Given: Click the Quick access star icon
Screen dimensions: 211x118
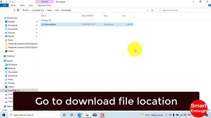Looking at the screenshot, I should [5, 18].
